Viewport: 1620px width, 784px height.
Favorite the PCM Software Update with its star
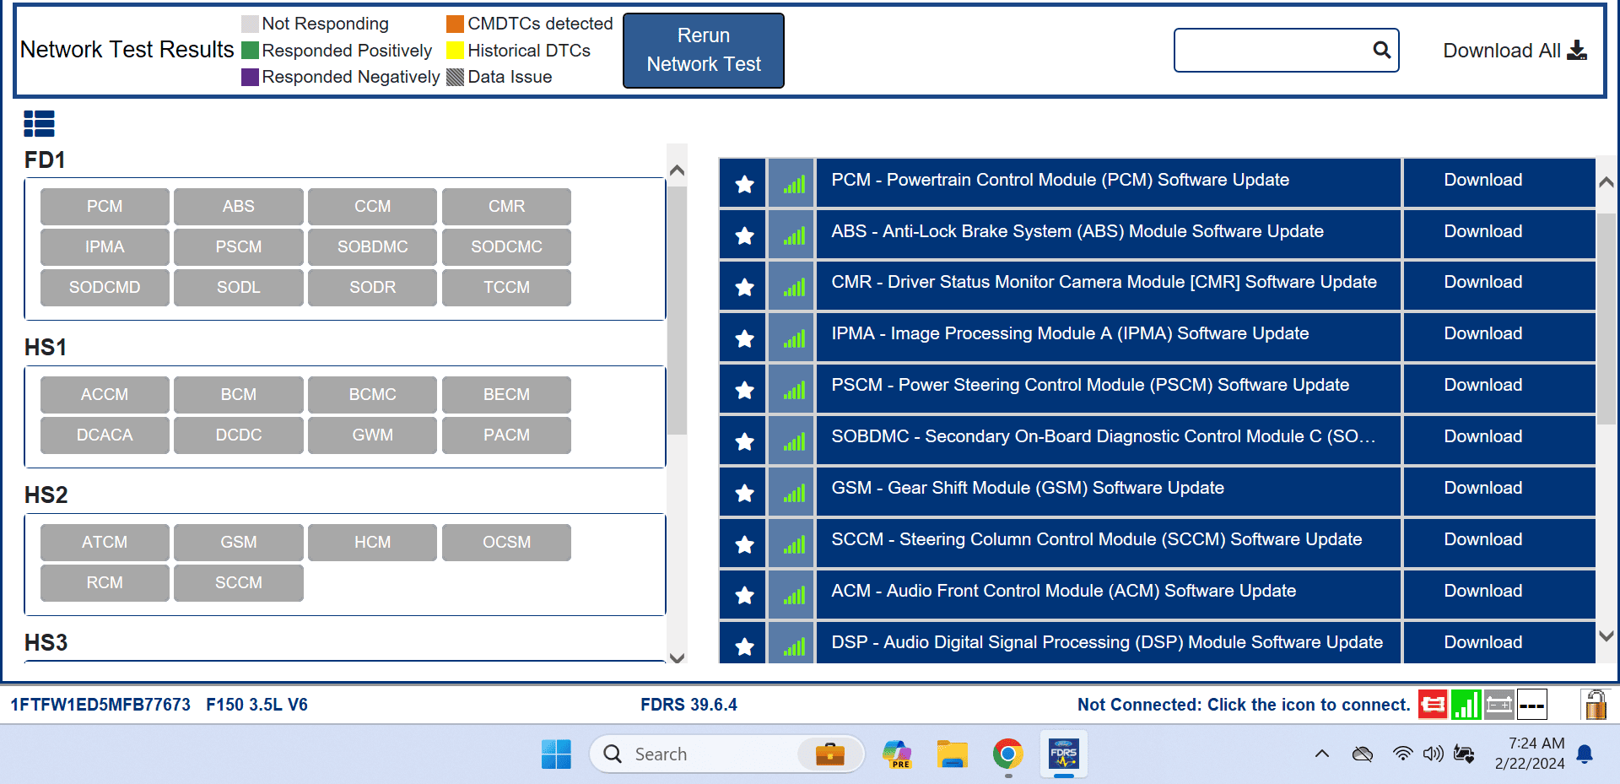742,182
